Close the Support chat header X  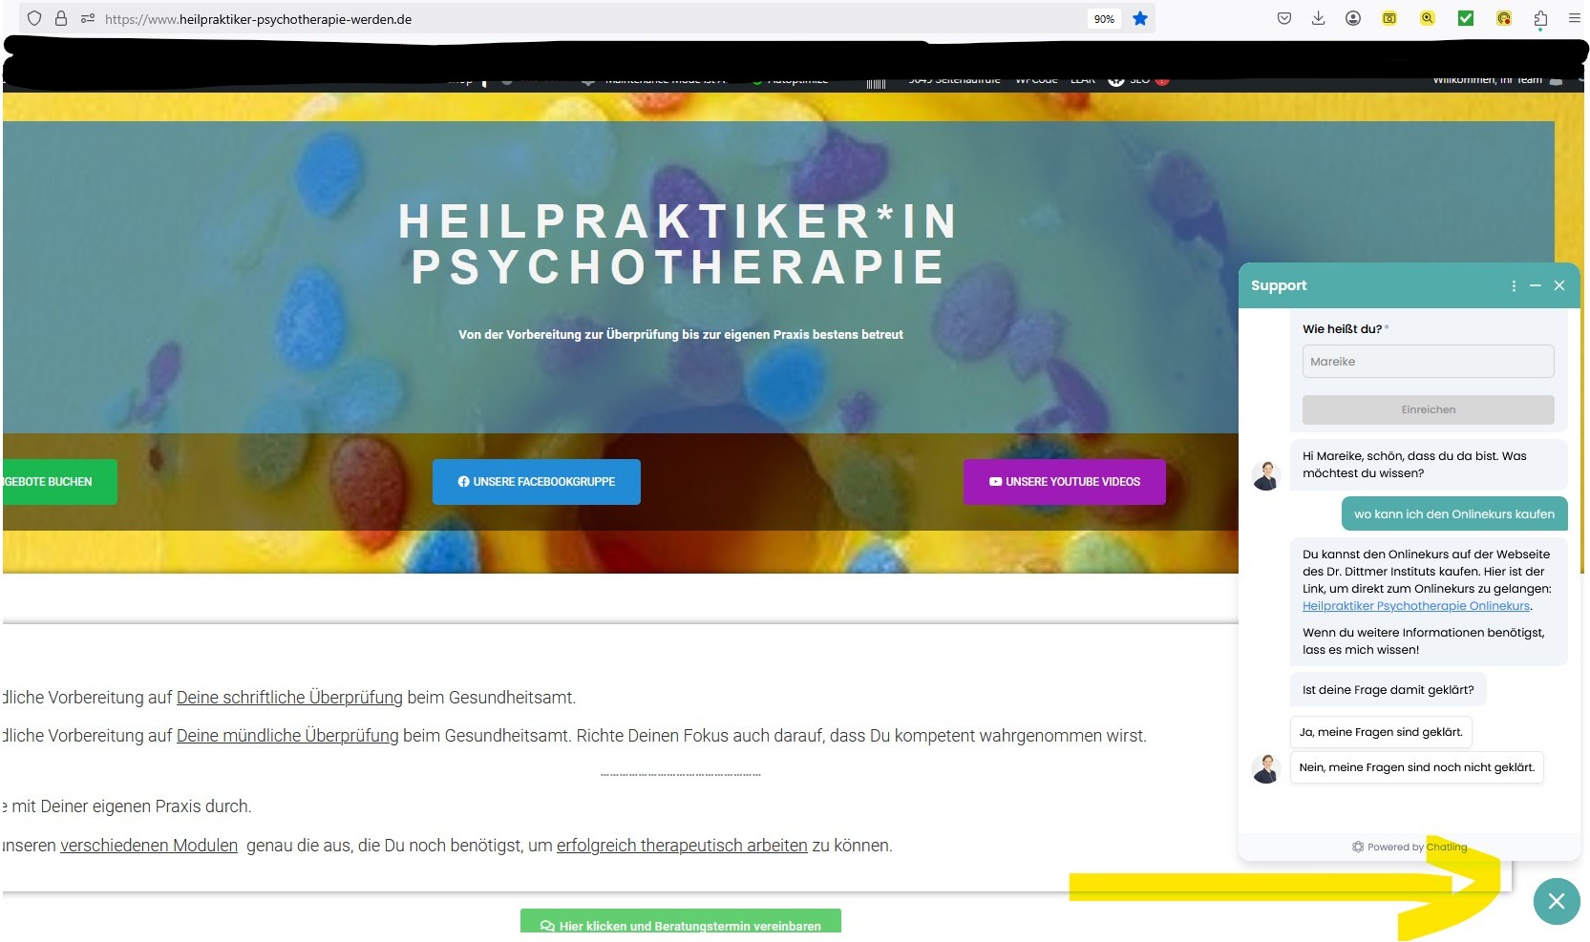(x=1559, y=285)
